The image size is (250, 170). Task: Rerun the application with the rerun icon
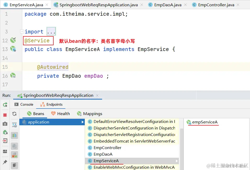click(x=5, y=105)
